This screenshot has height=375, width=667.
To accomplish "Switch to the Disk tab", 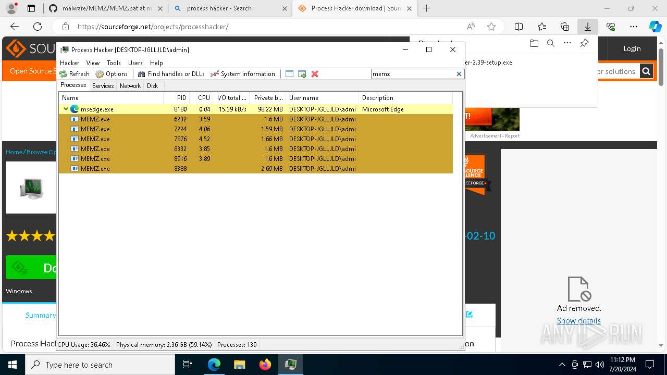I will [152, 85].
